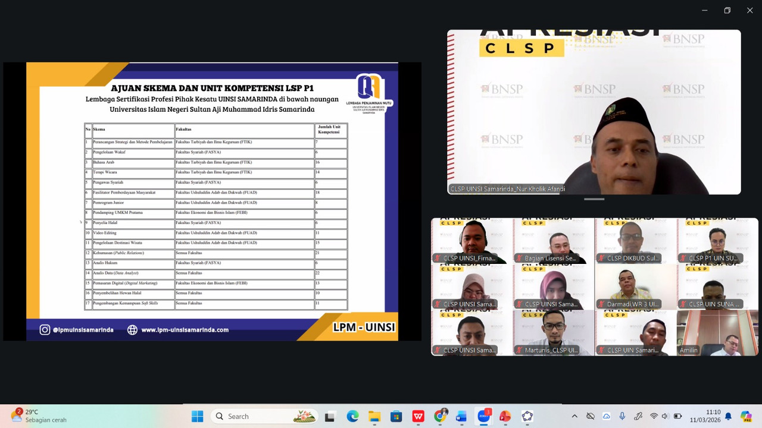This screenshot has width=762, height=428.
Task: Click the taskbar Search box
Action: (x=265, y=416)
